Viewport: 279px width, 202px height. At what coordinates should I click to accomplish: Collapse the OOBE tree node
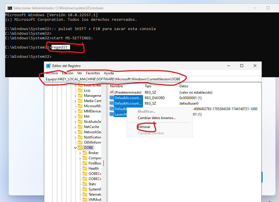click(x=76, y=148)
